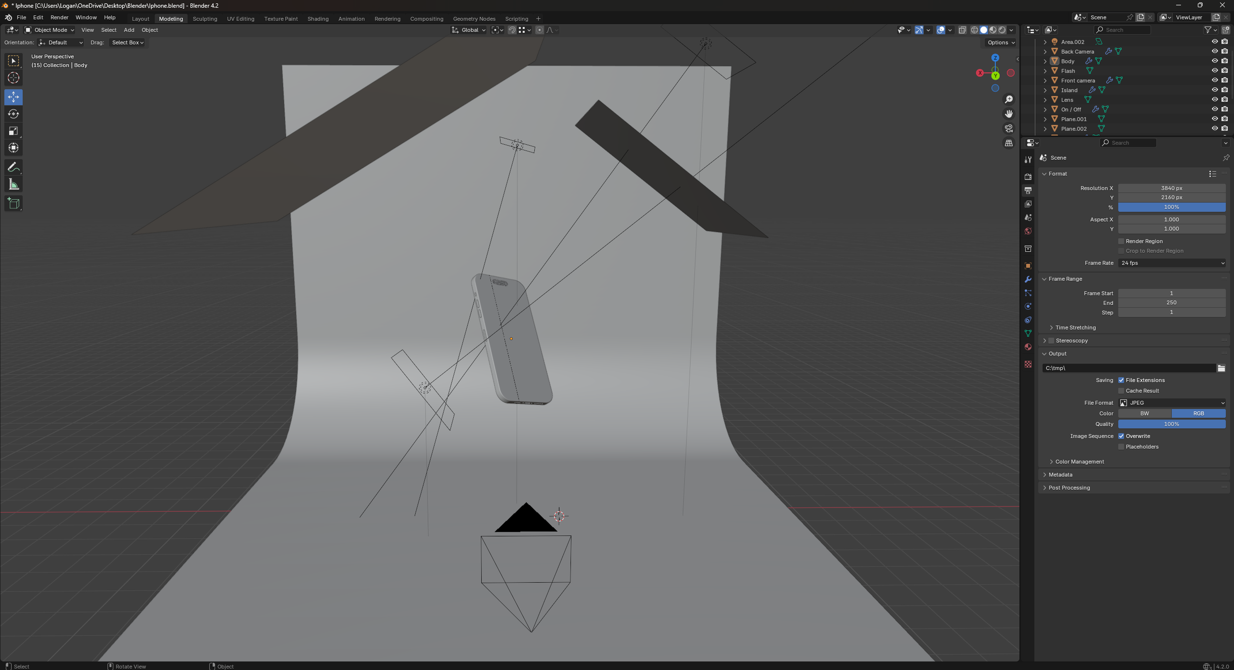Select the Rotate tool in the toolbar
This screenshot has width=1234, height=670.
pyautogui.click(x=13, y=114)
